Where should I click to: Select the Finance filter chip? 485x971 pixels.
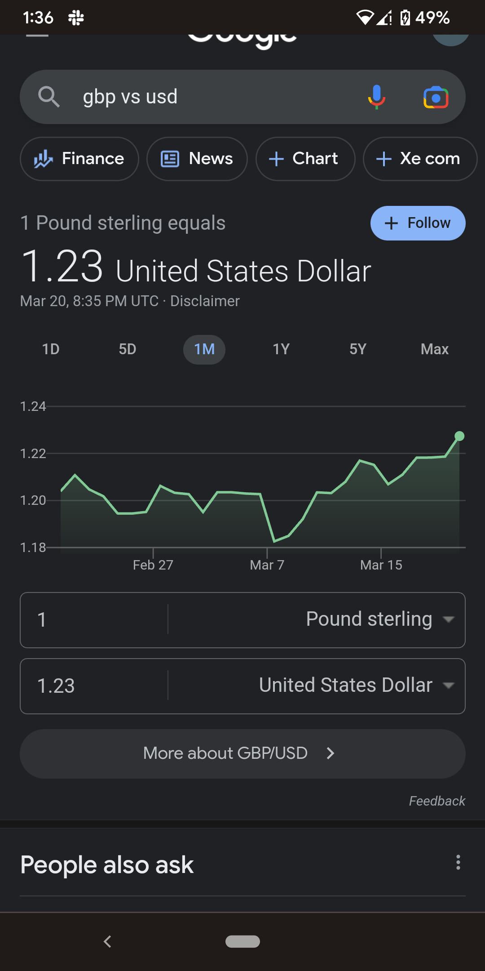(79, 159)
